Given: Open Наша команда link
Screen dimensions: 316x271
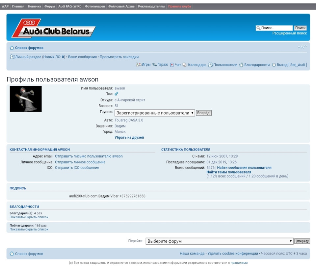Looking at the screenshot, I should tap(192, 254).
